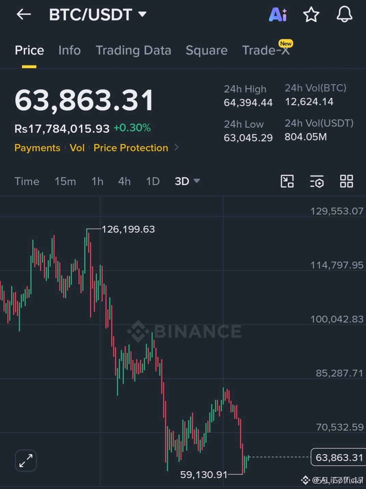366x489 pixels.
Task: Open chart indicator settings icon
Action: [x=317, y=181]
